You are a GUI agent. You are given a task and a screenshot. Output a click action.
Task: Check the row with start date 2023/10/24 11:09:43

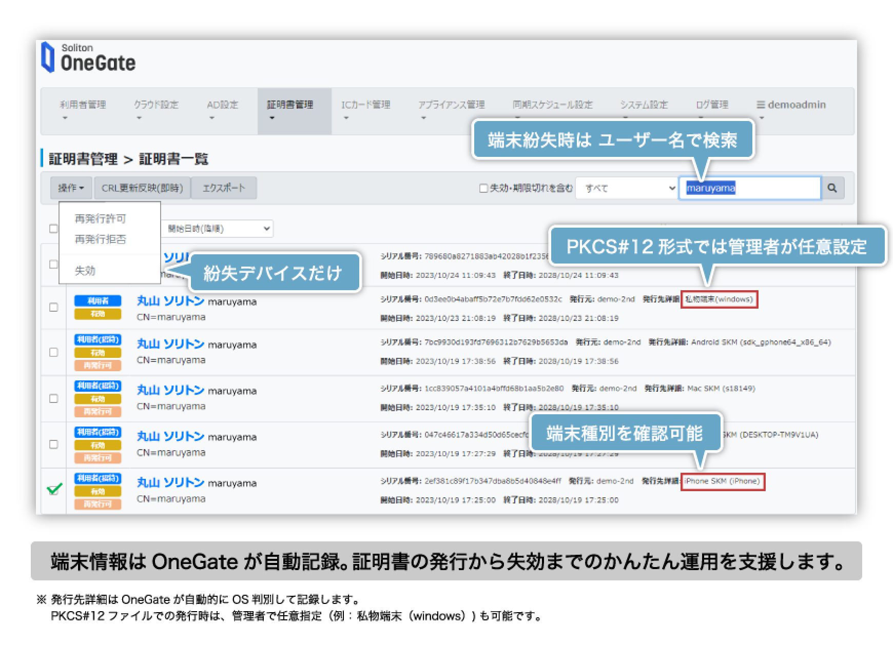click(53, 265)
